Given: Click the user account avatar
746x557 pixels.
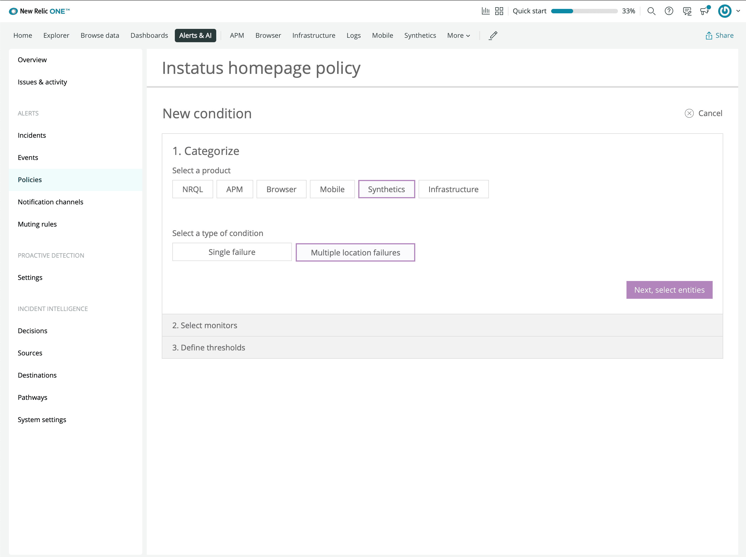Looking at the screenshot, I should tap(724, 11).
